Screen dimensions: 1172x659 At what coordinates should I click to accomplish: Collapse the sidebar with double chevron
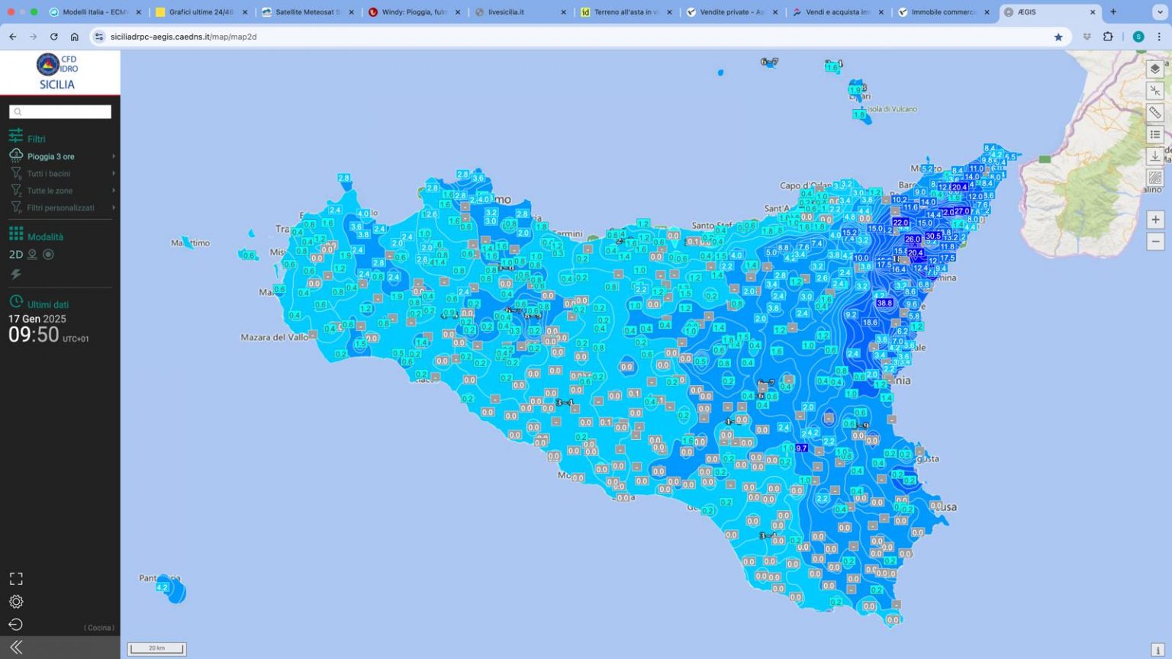16,648
